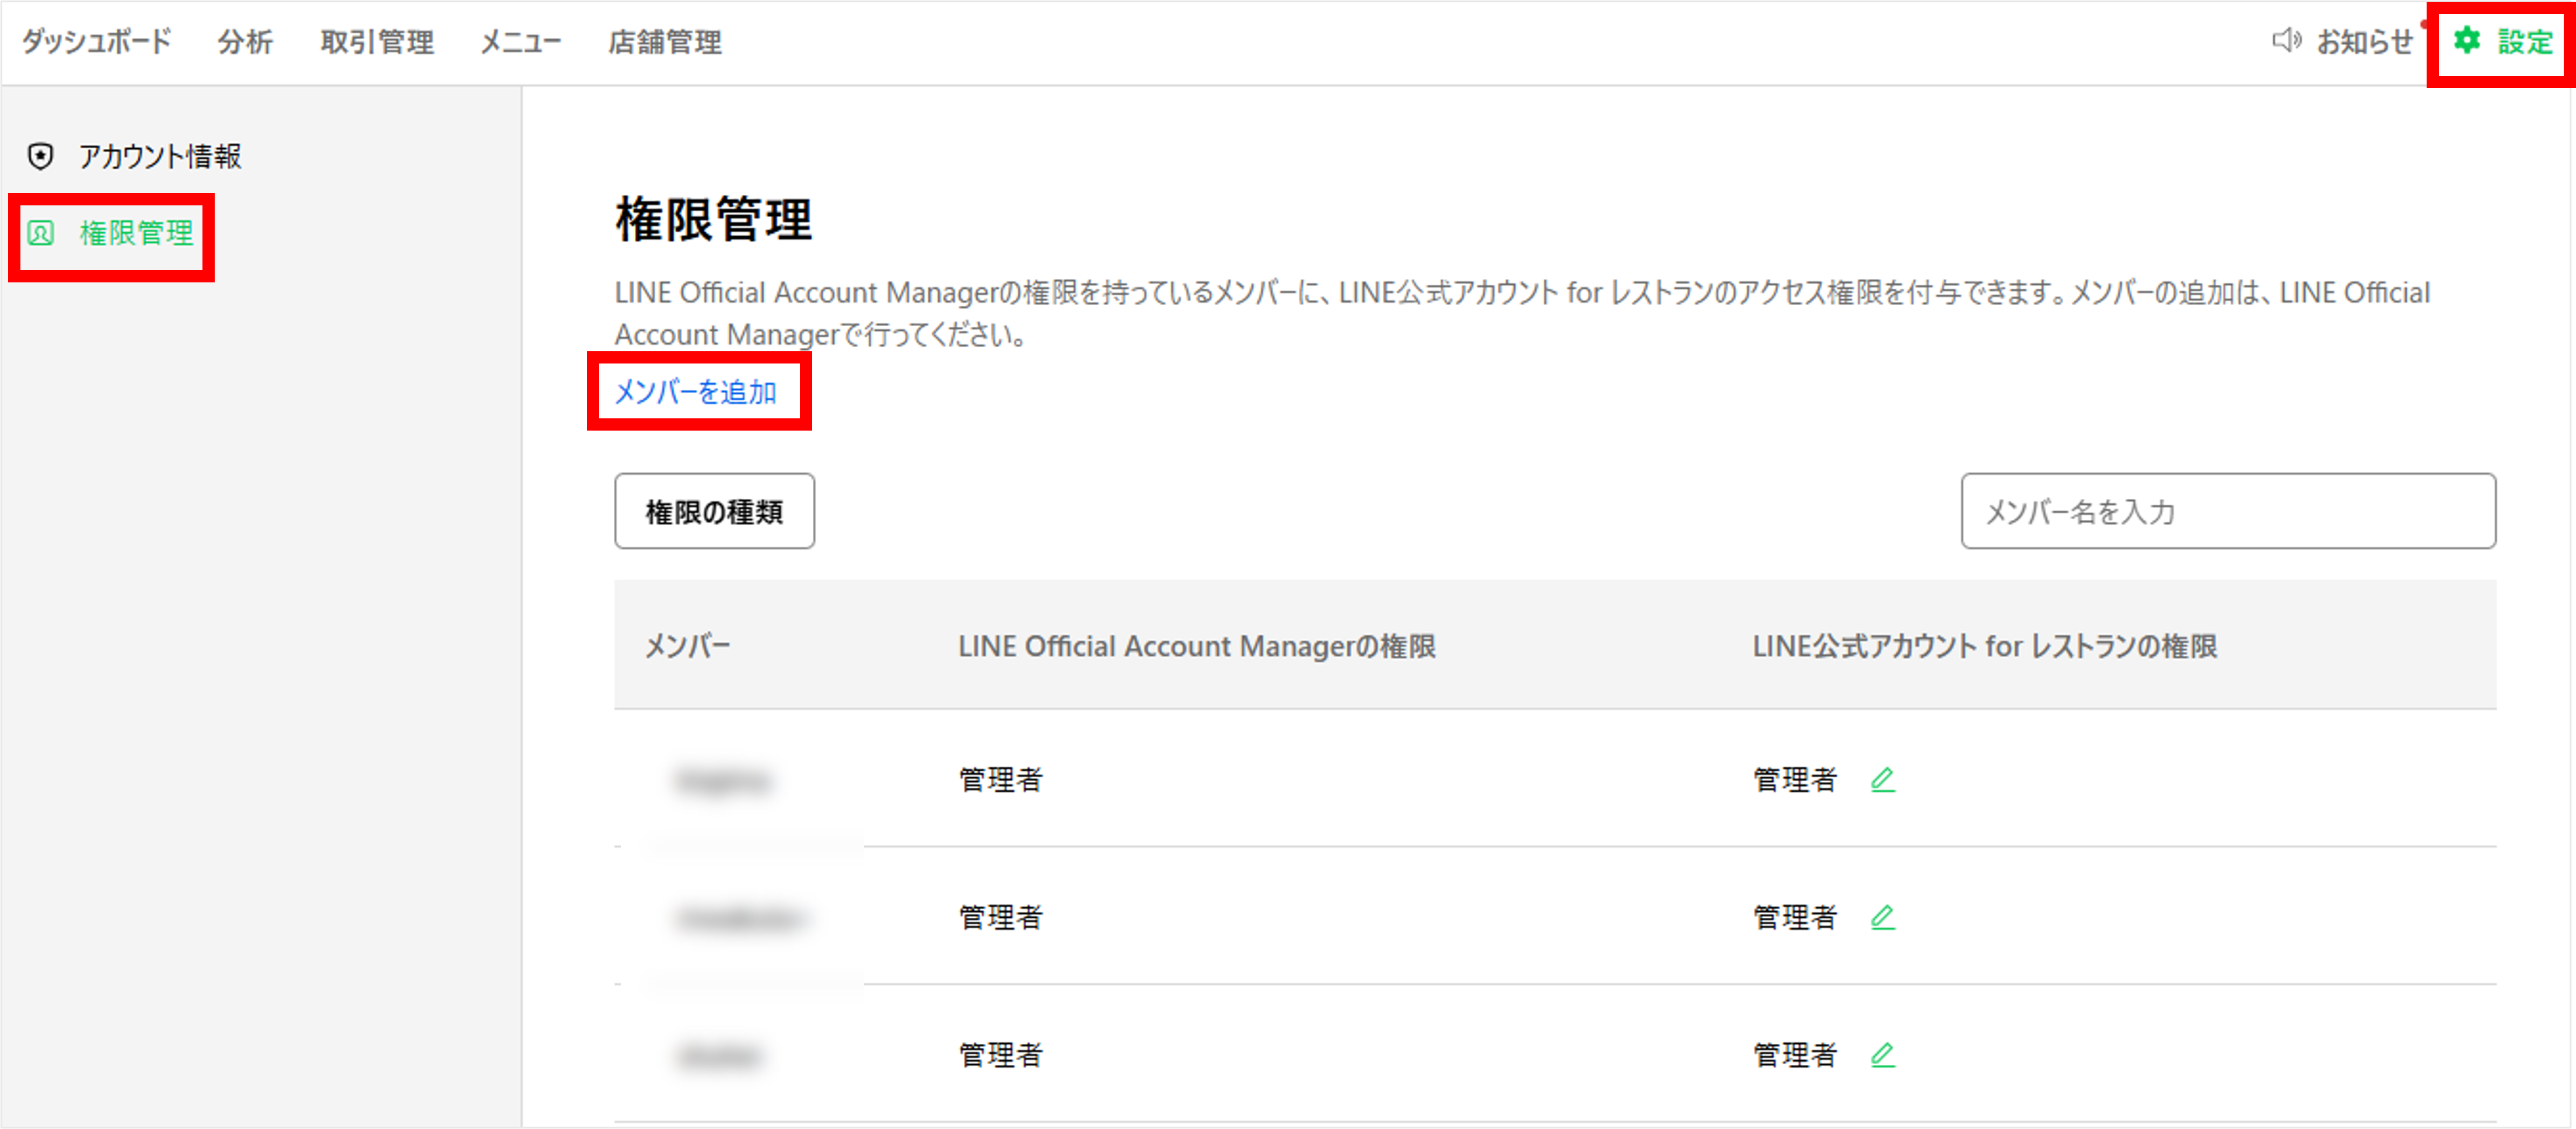Select アカウント情報 in the sidebar

160,156
